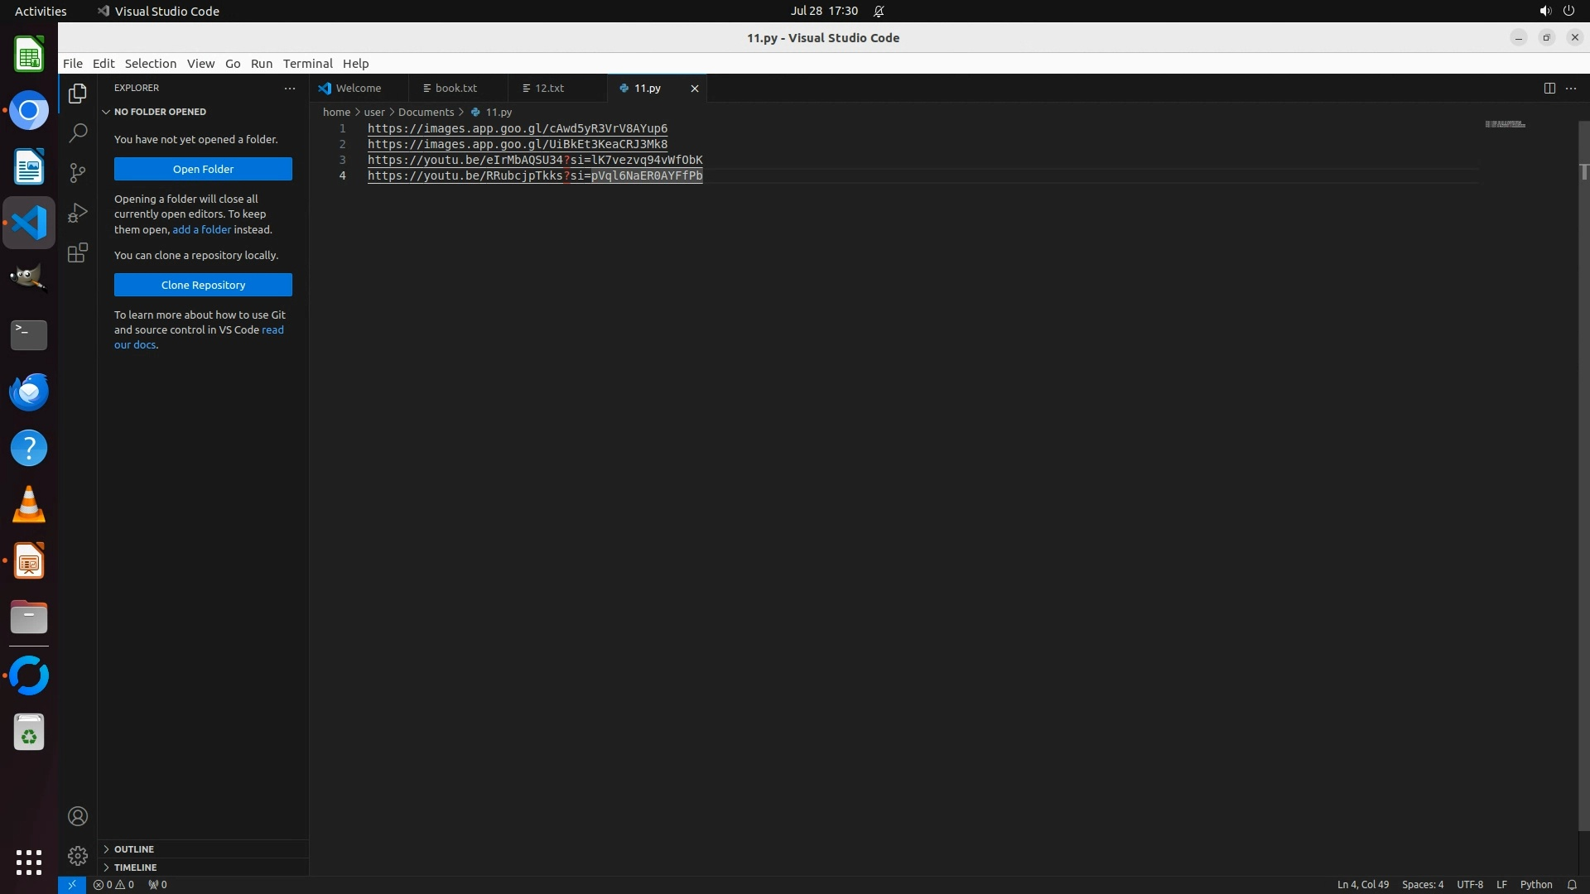Open the Source Control view
1590x894 pixels.
[78, 172]
